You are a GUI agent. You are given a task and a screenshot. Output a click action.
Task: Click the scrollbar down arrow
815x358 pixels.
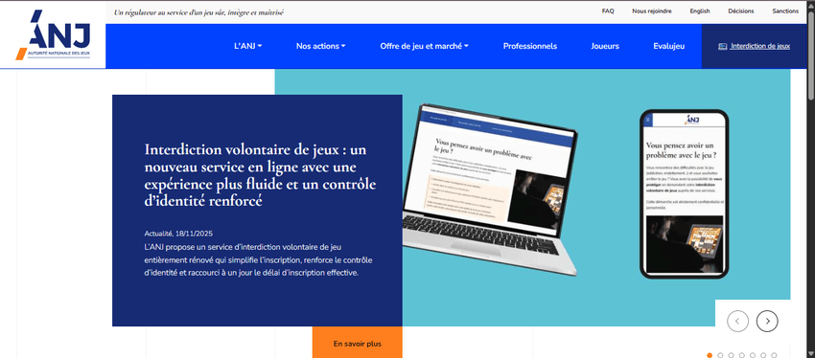[x=811, y=354]
